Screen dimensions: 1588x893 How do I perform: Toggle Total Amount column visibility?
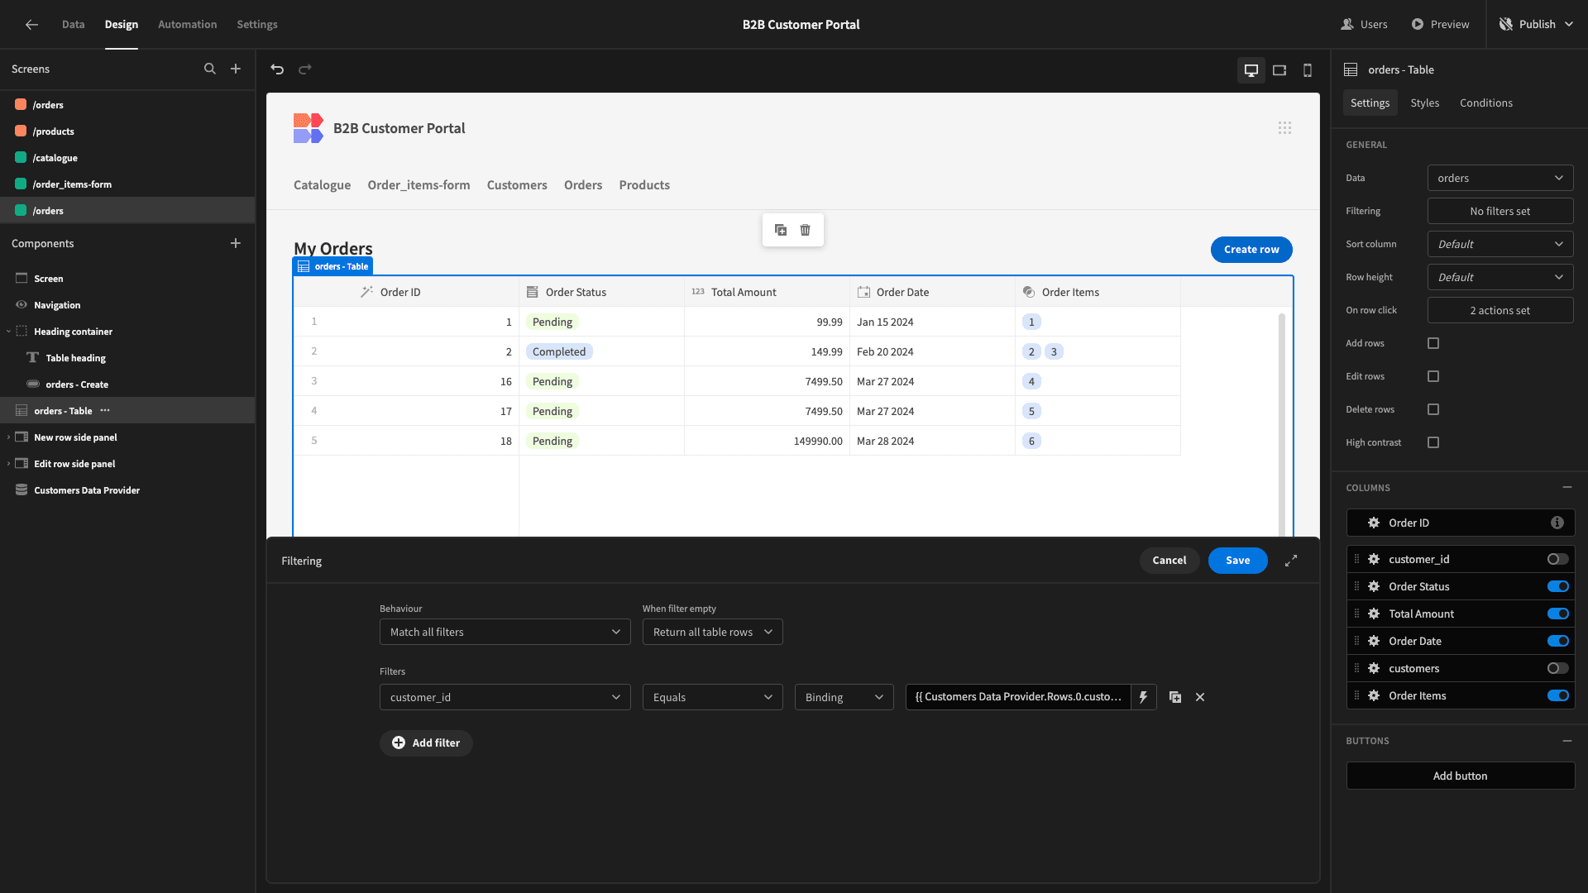(x=1558, y=614)
